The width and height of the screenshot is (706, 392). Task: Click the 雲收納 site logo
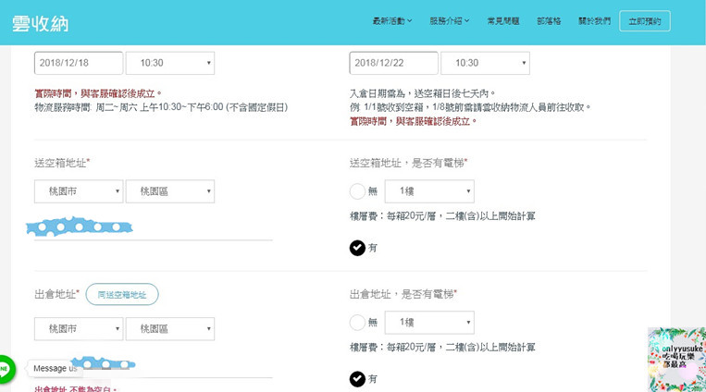click(x=40, y=23)
